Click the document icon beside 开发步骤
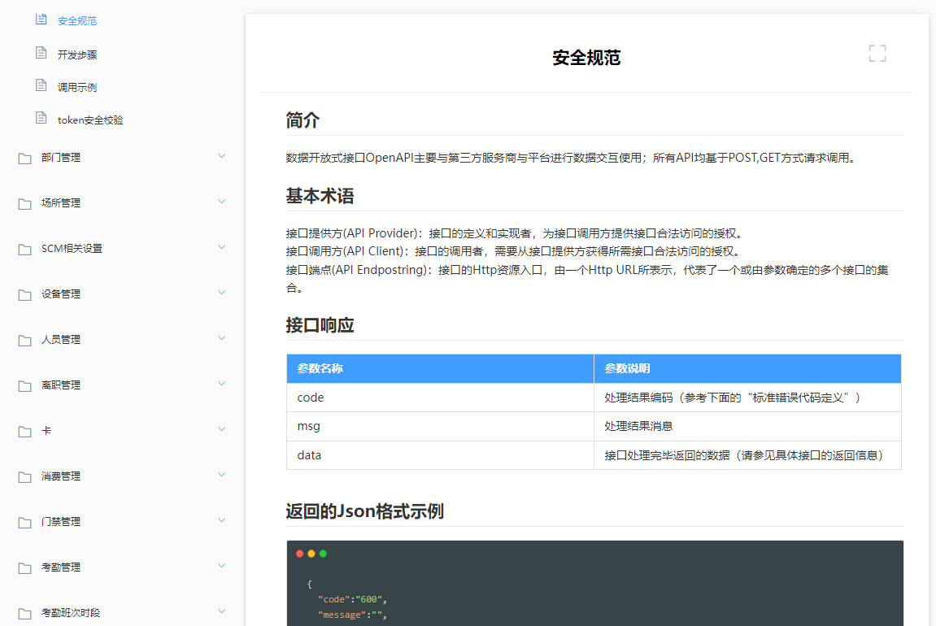Image resolution: width=936 pixels, height=626 pixels. tap(41, 53)
